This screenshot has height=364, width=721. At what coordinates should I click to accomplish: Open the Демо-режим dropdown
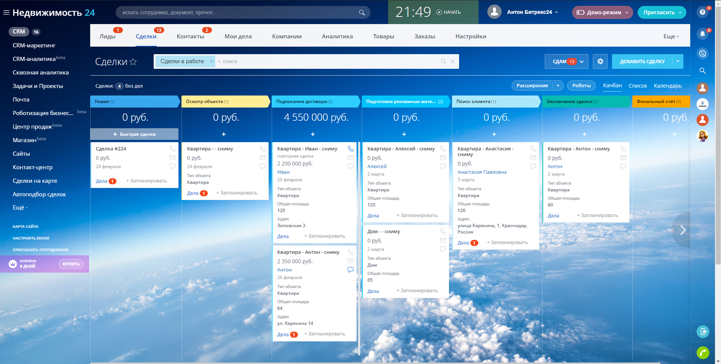(x=602, y=12)
